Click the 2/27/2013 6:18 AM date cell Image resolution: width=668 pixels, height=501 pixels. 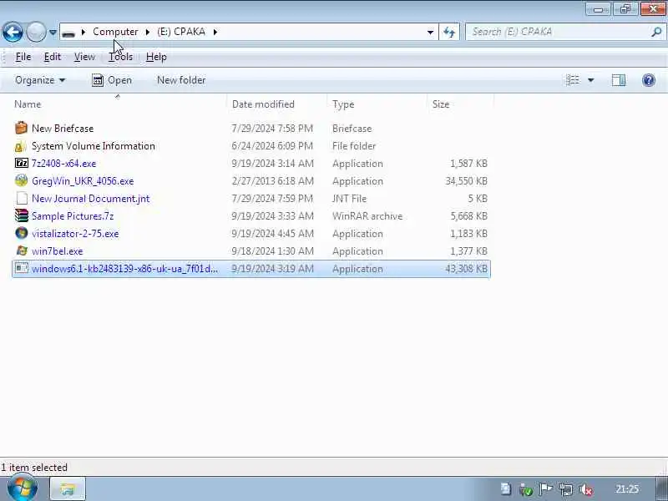click(x=273, y=181)
